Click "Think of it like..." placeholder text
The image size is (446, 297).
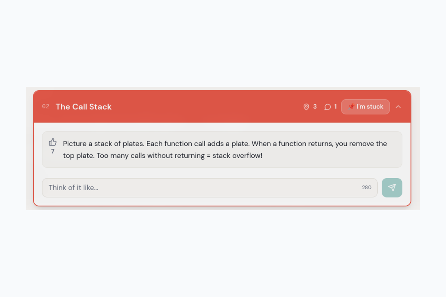[73, 187]
